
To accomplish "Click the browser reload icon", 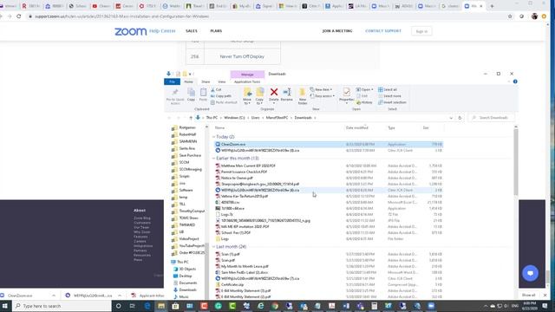I will pyautogui.click(x=19, y=16).
